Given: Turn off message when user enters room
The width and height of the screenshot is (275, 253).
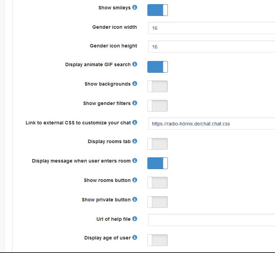Looking at the screenshot, I should (x=157, y=163).
